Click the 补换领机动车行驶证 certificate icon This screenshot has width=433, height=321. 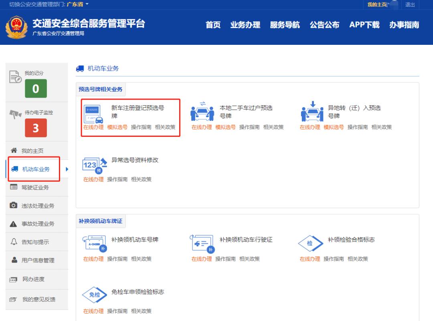pos(203,243)
